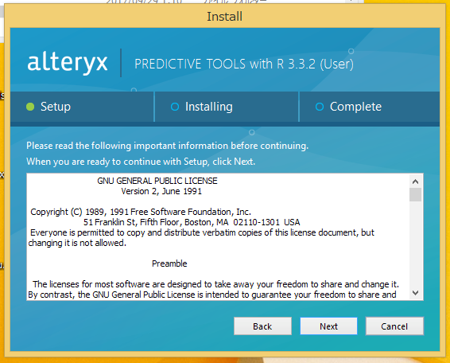This screenshot has width=450, height=363.
Task: Click the Copyright line in license text
Action: 141,212
